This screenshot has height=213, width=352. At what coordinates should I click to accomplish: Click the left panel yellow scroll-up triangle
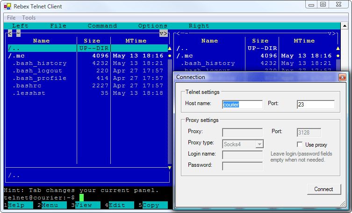[170, 48]
